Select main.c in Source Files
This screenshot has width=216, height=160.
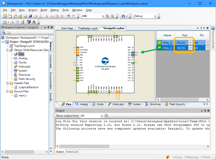point(23,95)
